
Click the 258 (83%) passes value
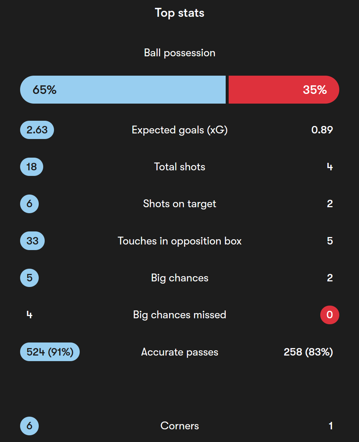tap(308, 352)
